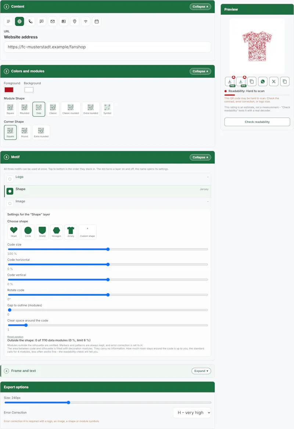The image size is (294, 429).
Task: Turn on the Image layer dot
Action: pos(10,204)
